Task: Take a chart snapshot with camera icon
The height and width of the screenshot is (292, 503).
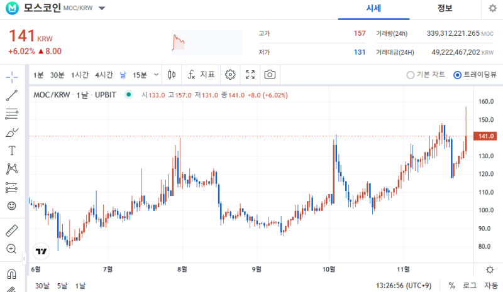Action: coord(270,75)
